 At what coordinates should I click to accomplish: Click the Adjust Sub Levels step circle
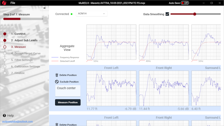tap(5, 40)
